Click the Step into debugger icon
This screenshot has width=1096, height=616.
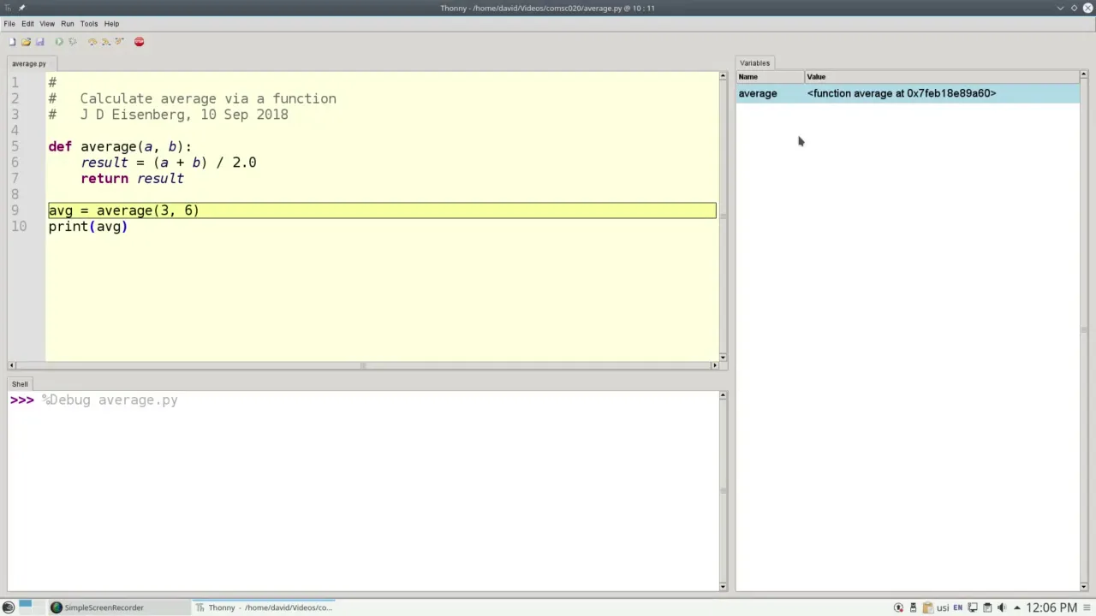pyautogui.click(x=106, y=41)
